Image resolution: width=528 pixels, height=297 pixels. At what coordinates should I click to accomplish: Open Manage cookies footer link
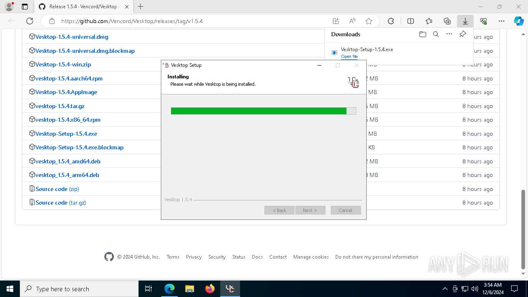[311, 257]
